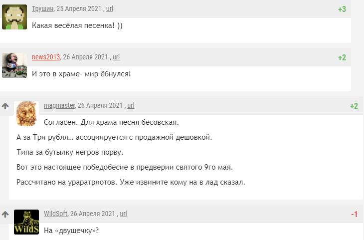Screen dimensions: 364x240
Task: Open news2013's laughing baby avatar
Action: coord(14,65)
